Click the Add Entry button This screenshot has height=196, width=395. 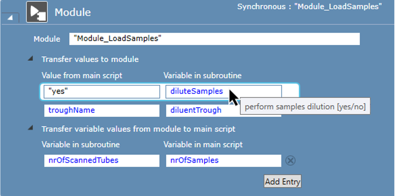point(282,181)
